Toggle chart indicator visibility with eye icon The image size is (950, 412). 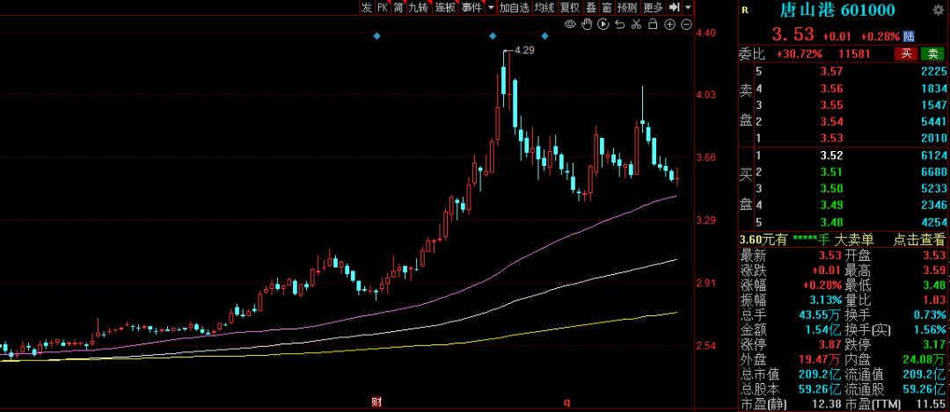click(x=570, y=24)
